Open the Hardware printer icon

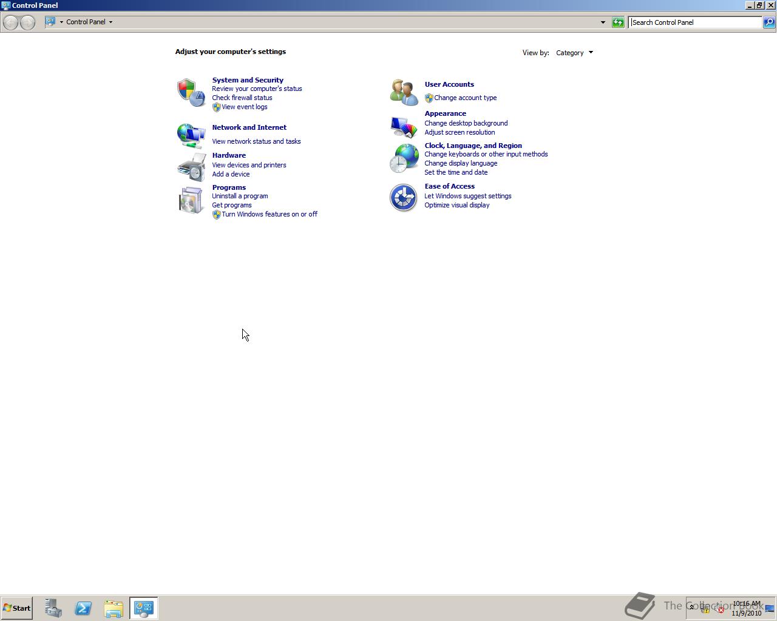(191, 167)
